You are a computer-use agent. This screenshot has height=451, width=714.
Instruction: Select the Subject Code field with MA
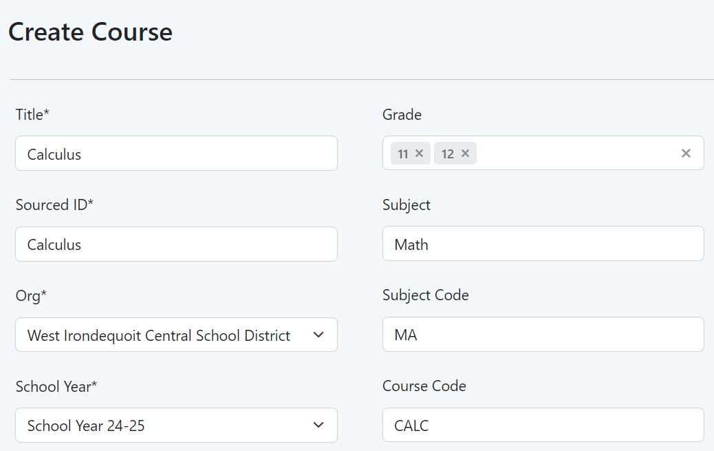pos(543,335)
